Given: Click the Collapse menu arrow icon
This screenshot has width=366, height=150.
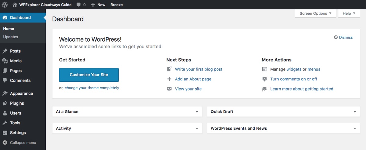Looking at the screenshot, I should (x=5, y=142).
